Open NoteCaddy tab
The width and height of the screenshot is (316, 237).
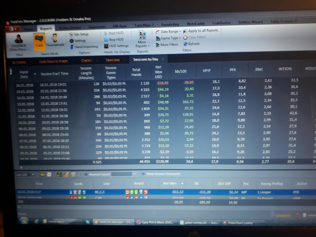point(195,23)
